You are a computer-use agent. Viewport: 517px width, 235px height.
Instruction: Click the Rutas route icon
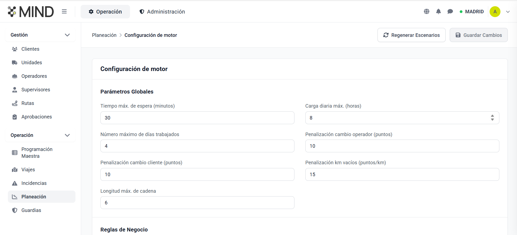pyautogui.click(x=15, y=103)
